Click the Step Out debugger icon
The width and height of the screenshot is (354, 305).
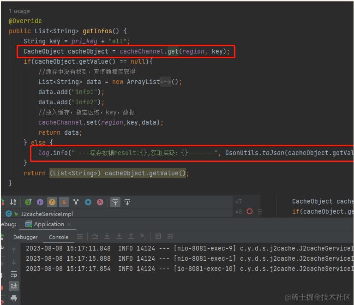131,236
